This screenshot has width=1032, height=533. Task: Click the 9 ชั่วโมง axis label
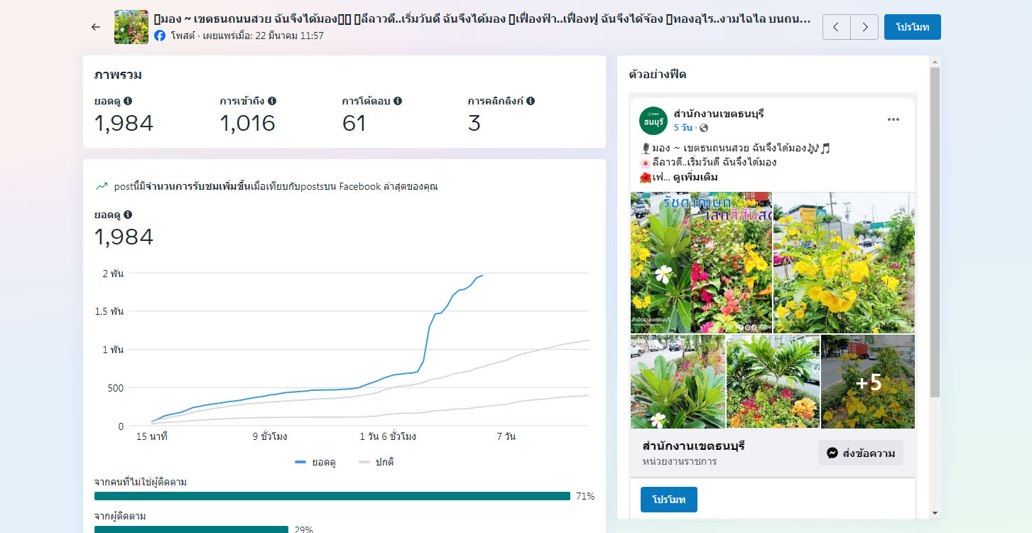click(270, 436)
